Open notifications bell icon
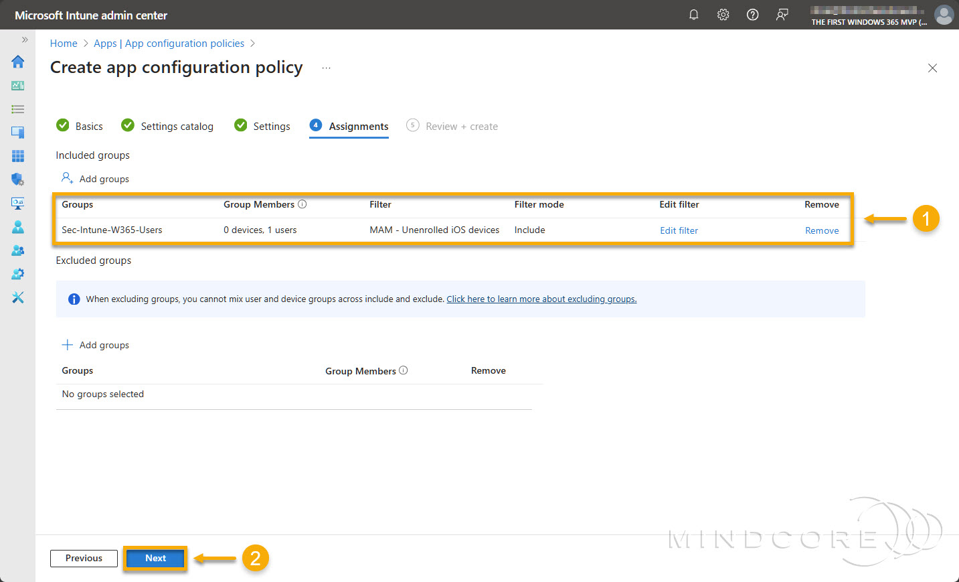 (x=694, y=15)
